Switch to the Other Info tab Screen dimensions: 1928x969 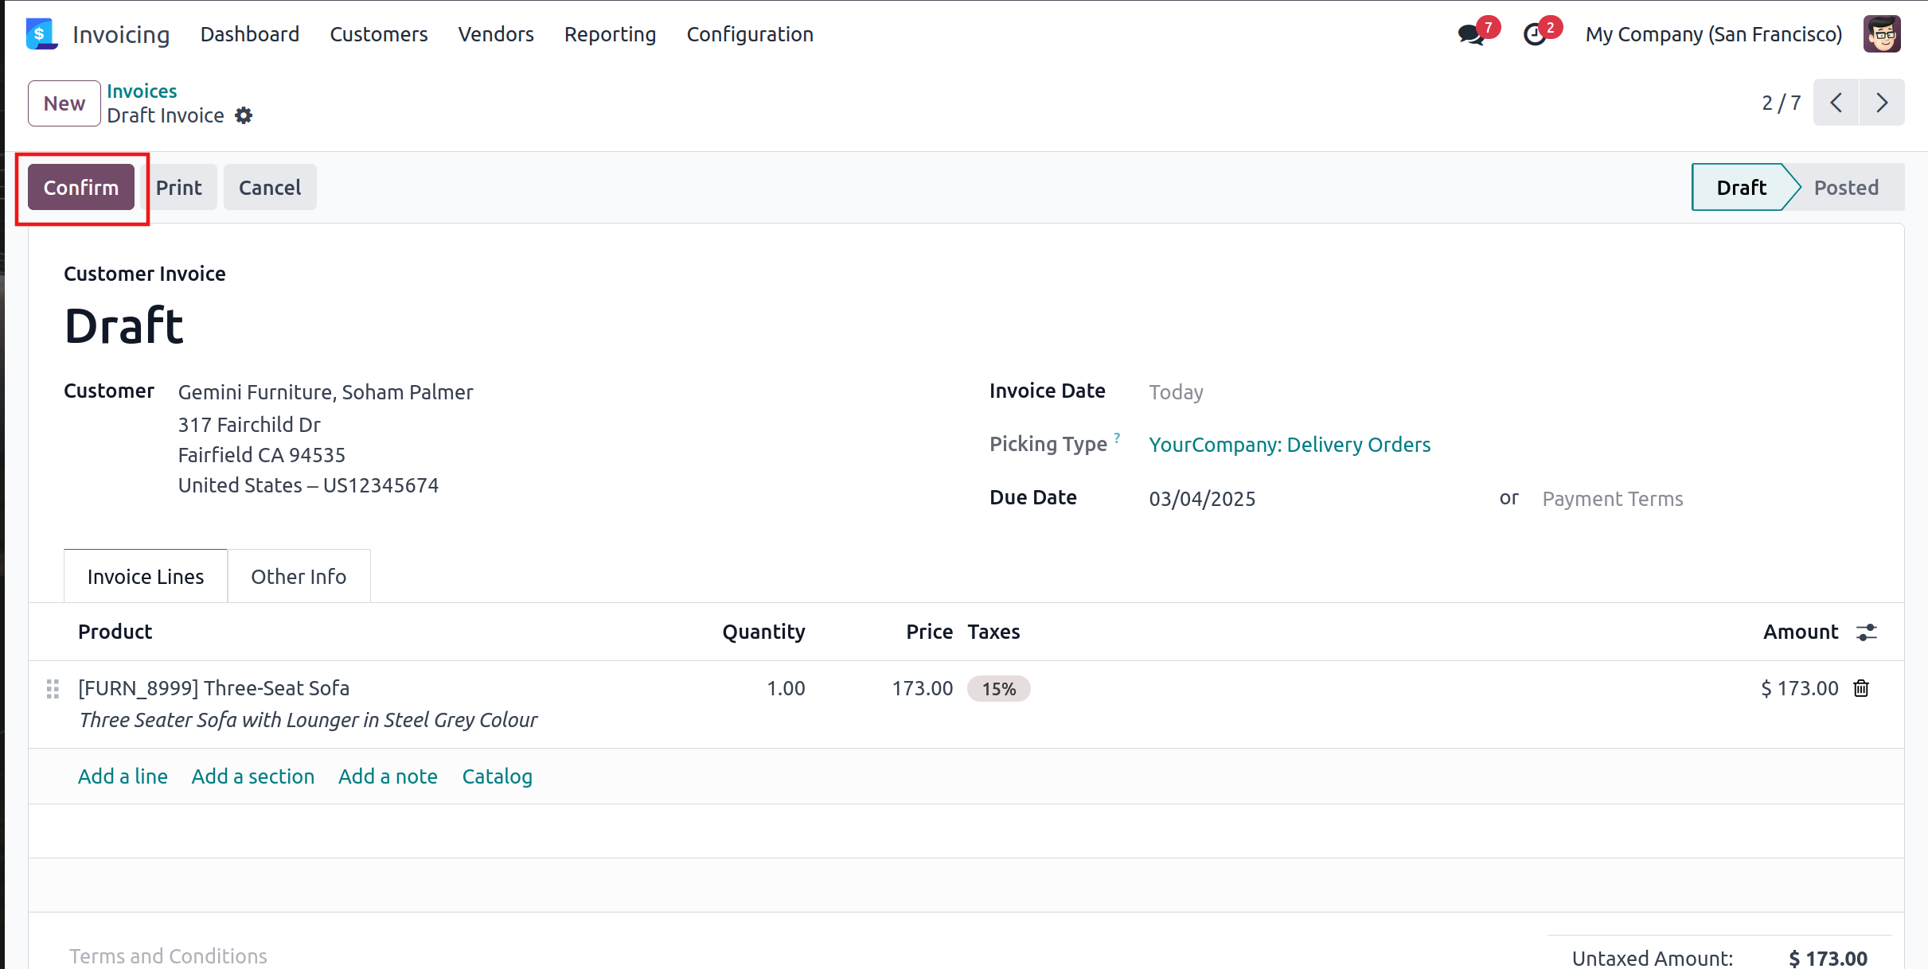(x=299, y=577)
